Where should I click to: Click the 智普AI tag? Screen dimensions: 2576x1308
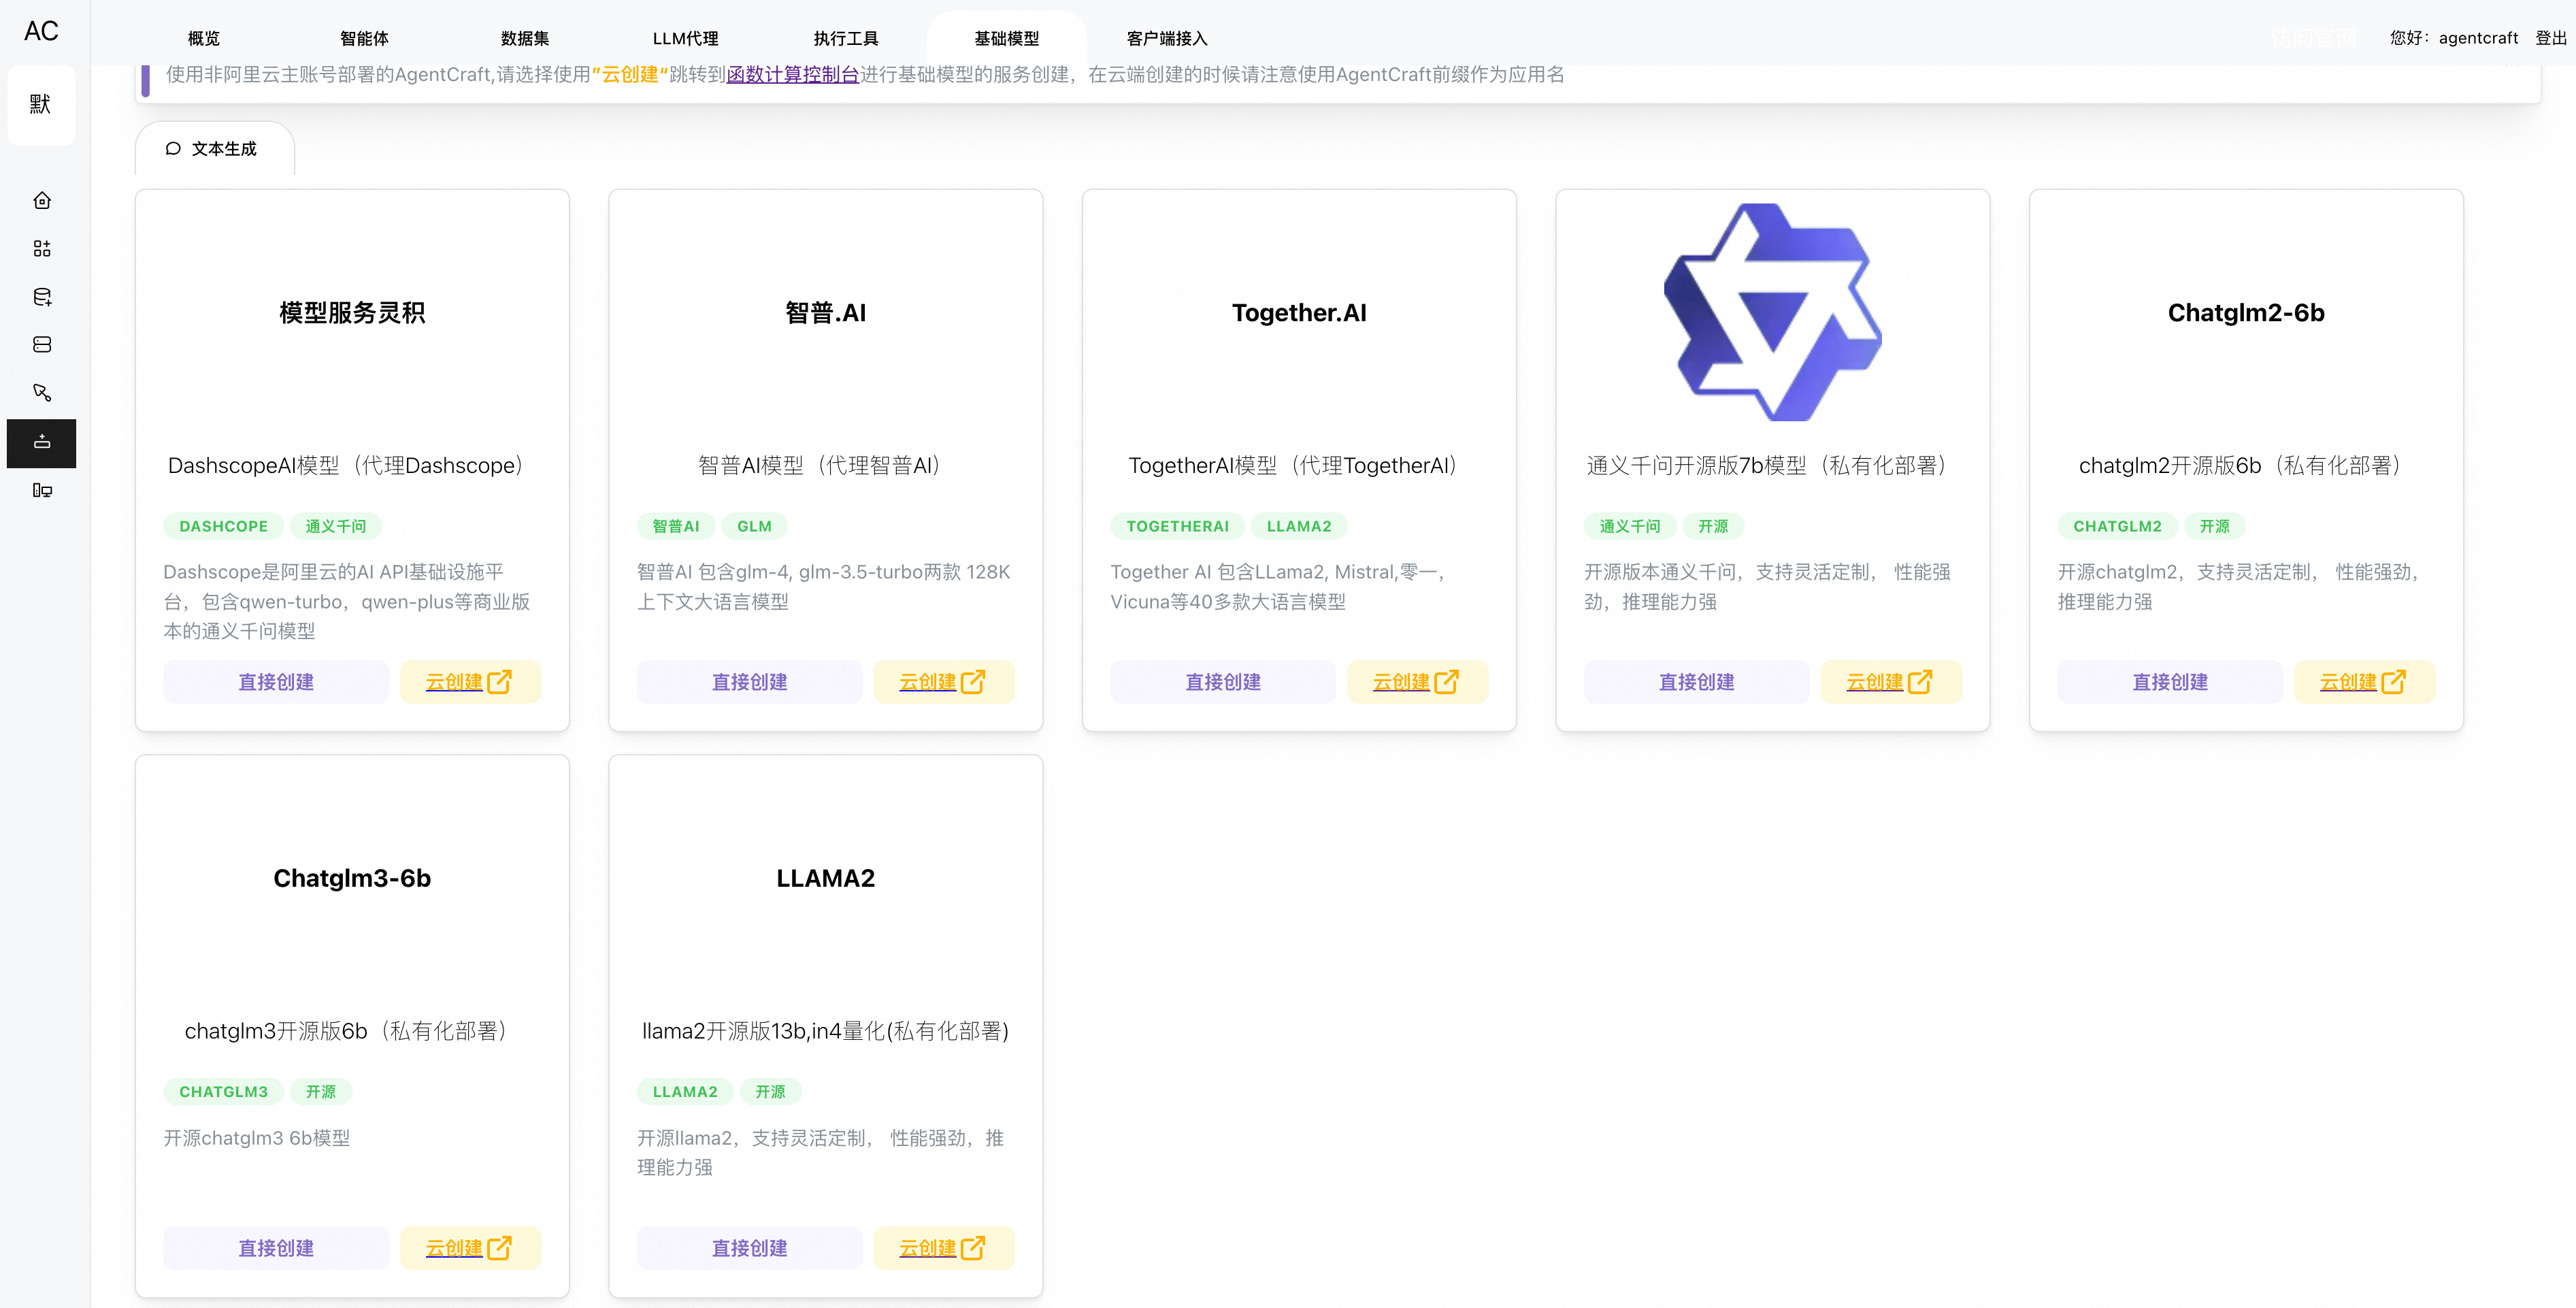click(676, 527)
